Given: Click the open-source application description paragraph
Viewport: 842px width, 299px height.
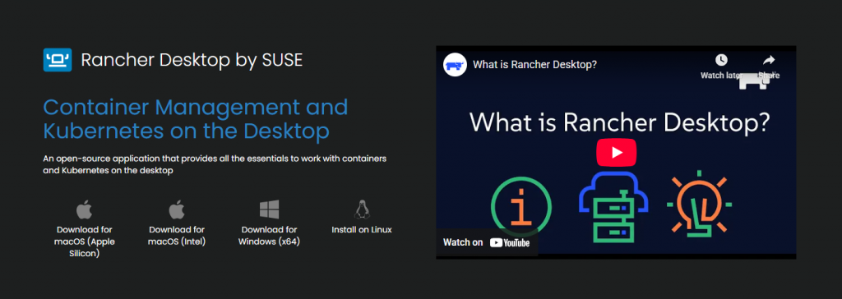Looking at the screenshot, I should coord(215,165).
